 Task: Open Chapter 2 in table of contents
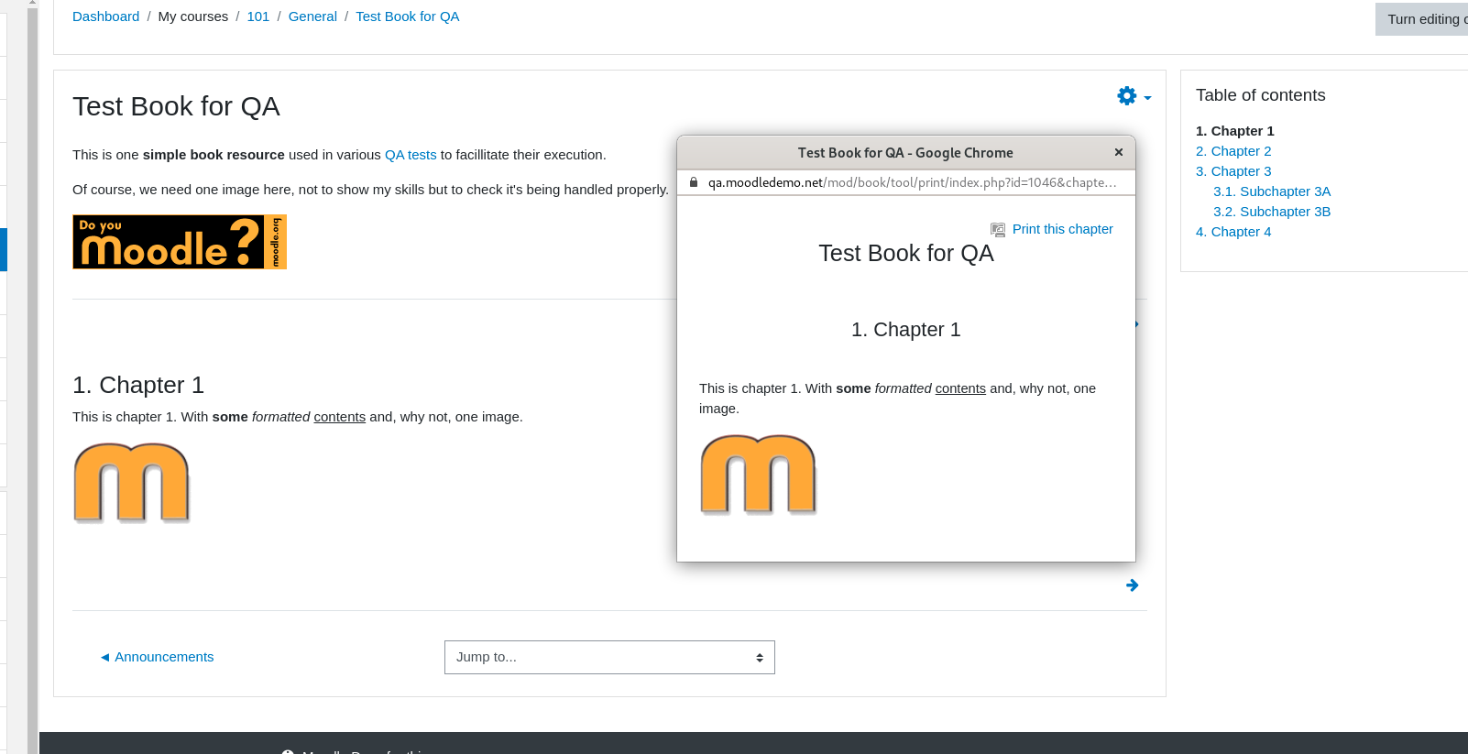[1233, 151]
